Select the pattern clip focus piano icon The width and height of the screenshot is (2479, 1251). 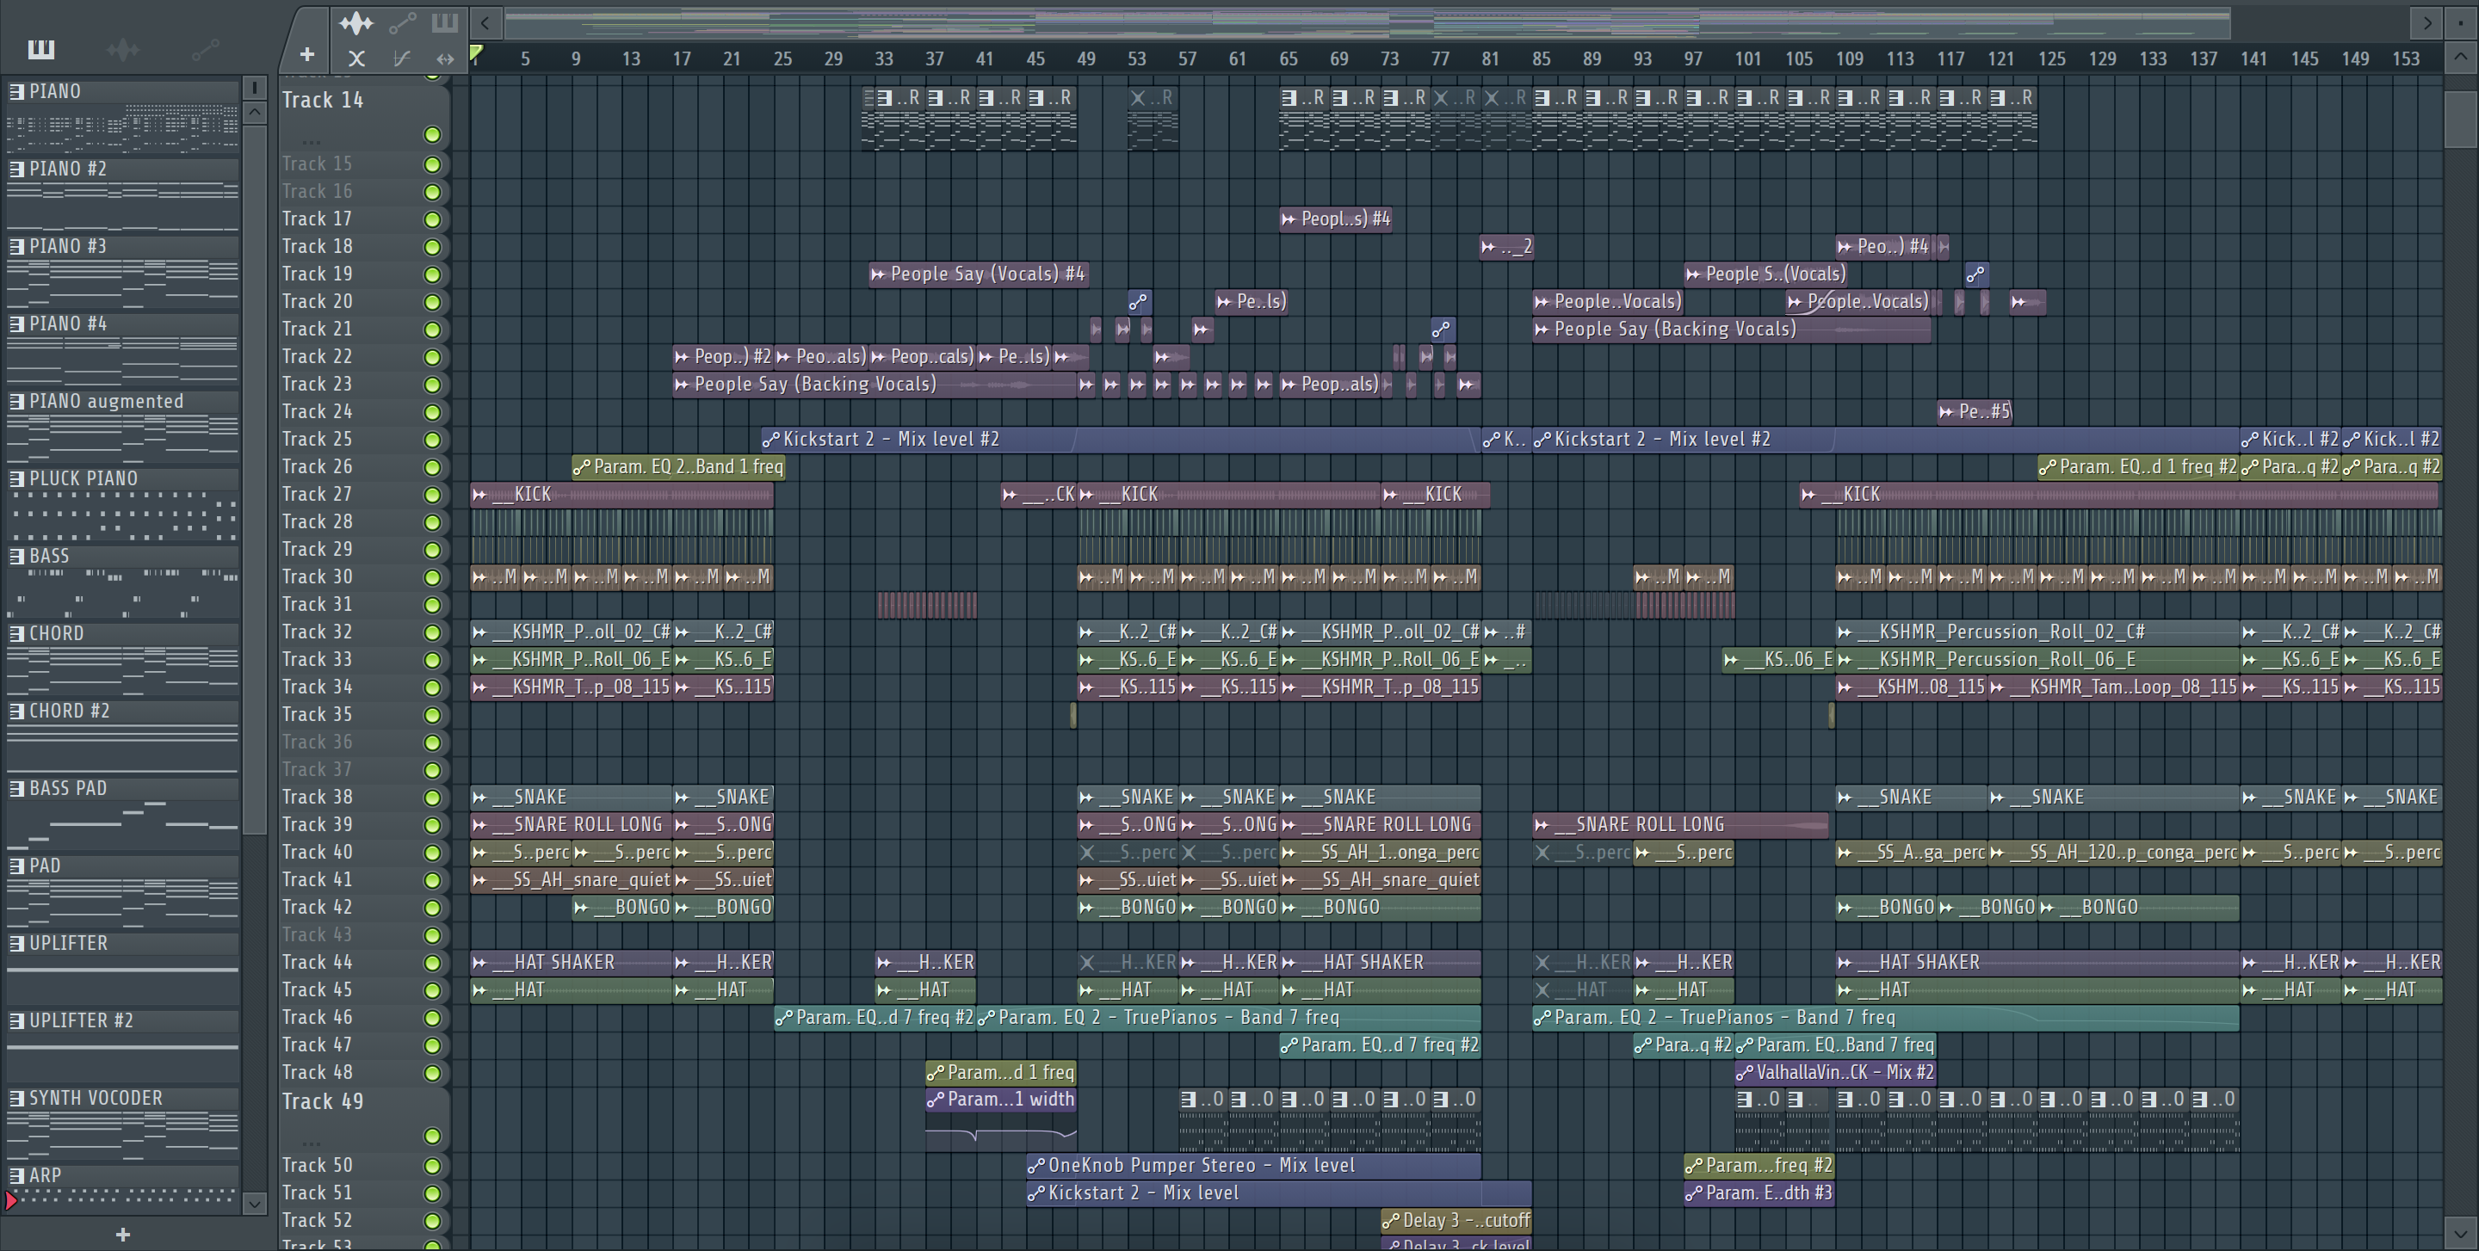point(445,22)
